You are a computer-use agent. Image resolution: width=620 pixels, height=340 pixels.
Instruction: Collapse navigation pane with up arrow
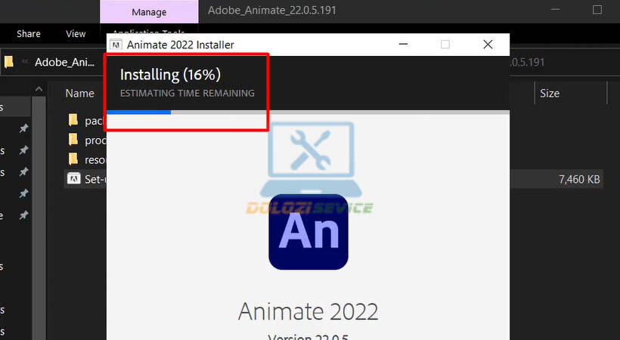tap(39, 89)
